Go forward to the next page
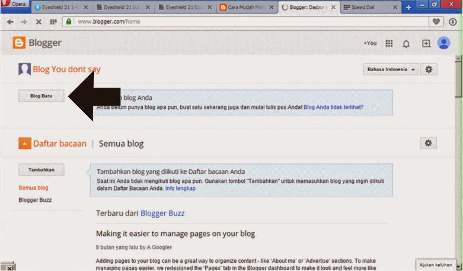Viewport: 463px width, 271px height. click(x=24, y=22)
